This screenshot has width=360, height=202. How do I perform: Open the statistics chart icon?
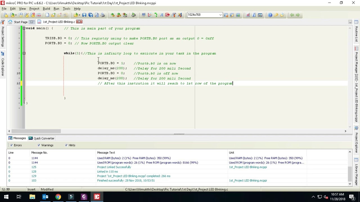click(x=260, y=15)
